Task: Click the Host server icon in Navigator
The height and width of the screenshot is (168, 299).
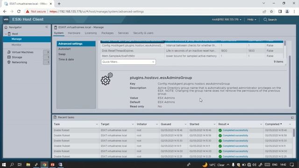Action: [x=9, y=34]
